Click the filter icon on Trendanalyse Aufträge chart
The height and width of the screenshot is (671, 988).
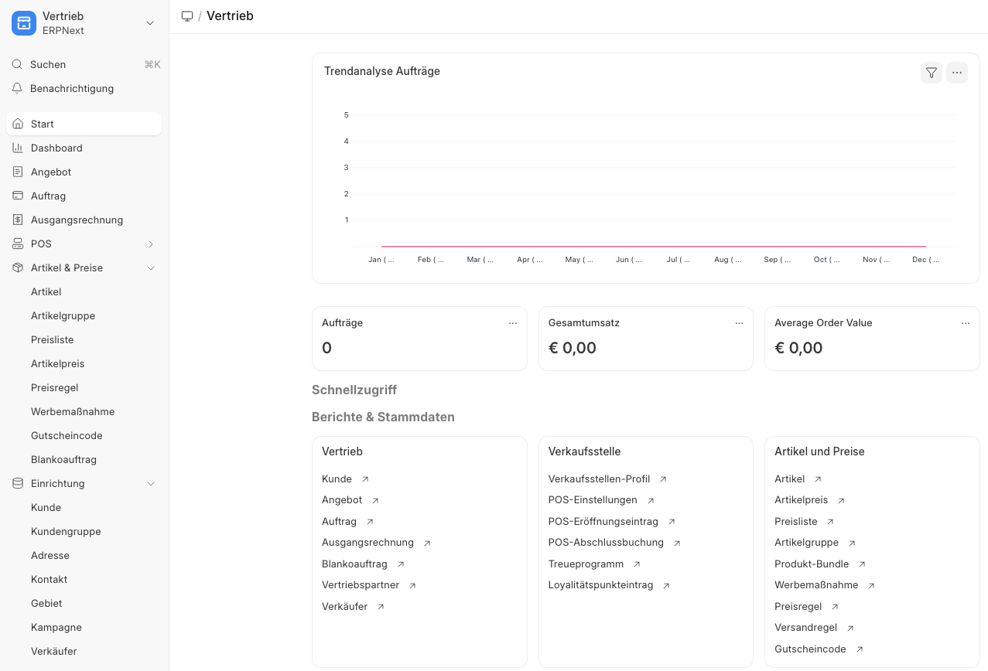pyautogui.click(x=931, y=73)
